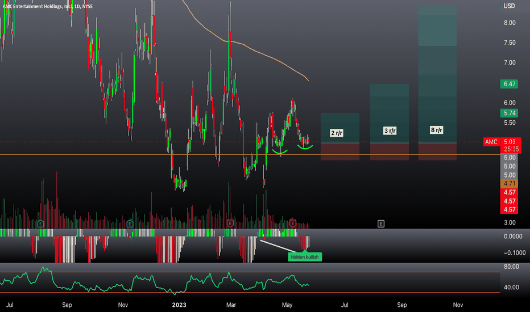Select the Hidden bullish divergence label
This screenshot has height=312, width=530.
point(305,257)
